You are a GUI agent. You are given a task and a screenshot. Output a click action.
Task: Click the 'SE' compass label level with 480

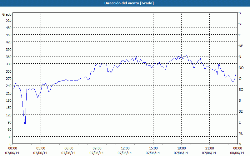click(x=241, y=24)
